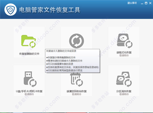This screenshot has width=153, height=113.
Task: Click the shield logo in header
Action: pos(10,9)
